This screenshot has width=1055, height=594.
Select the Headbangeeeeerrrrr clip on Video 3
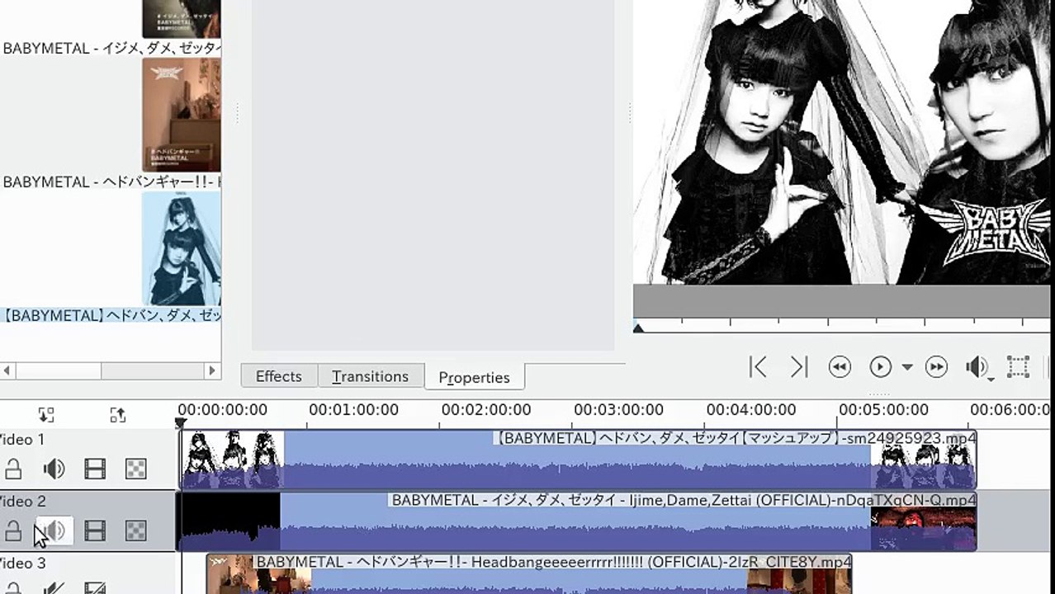pos(528,574)
